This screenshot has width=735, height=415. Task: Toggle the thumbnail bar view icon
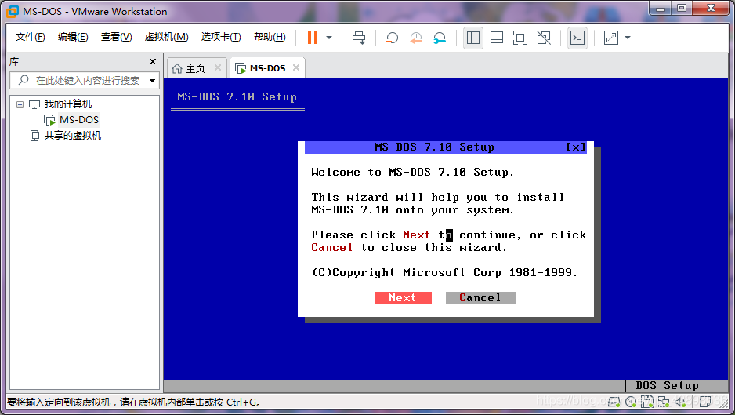[x=497, y=38]
